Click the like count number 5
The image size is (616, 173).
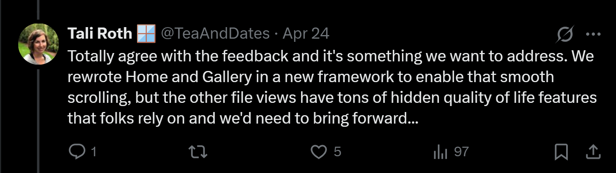click(337, 152)
